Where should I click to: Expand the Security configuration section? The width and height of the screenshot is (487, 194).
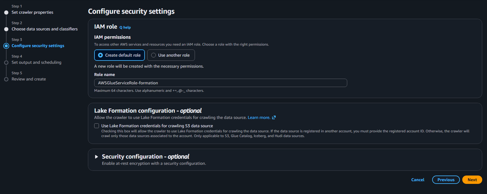96,157
